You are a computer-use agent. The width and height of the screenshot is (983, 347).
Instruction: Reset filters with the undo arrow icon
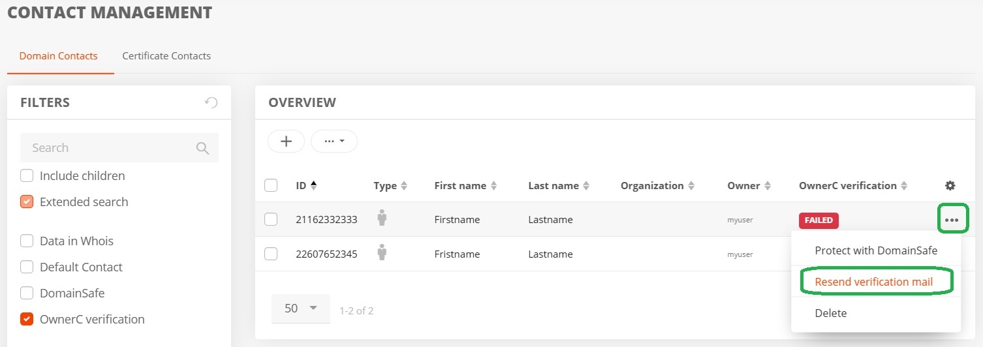point(211,102)
